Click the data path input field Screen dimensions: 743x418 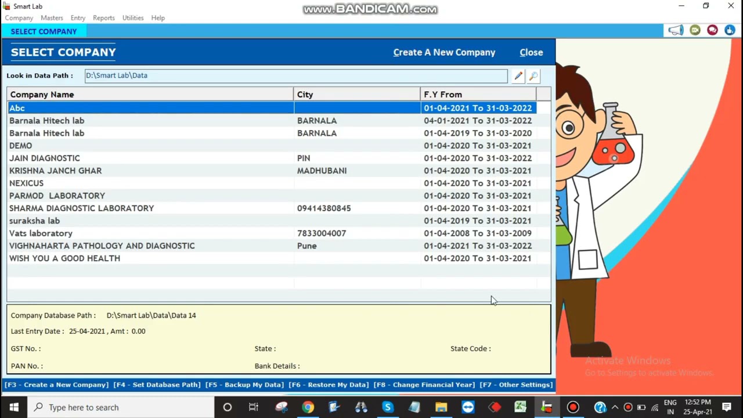pyautogui.click(x=296, y=75)
